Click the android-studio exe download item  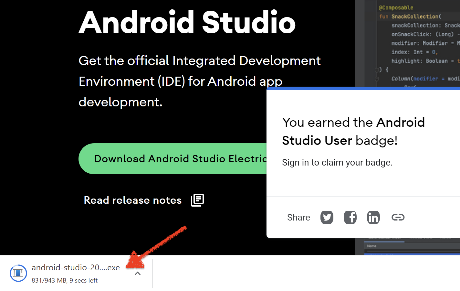[76, 273]
